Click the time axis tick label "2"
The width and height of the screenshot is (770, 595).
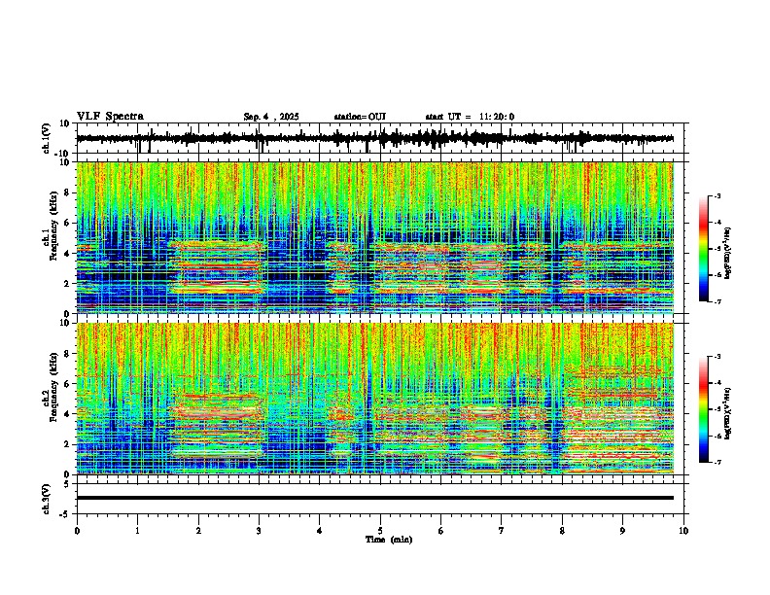pos(198,531)
